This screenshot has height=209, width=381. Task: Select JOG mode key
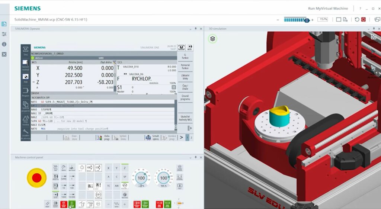56,168
